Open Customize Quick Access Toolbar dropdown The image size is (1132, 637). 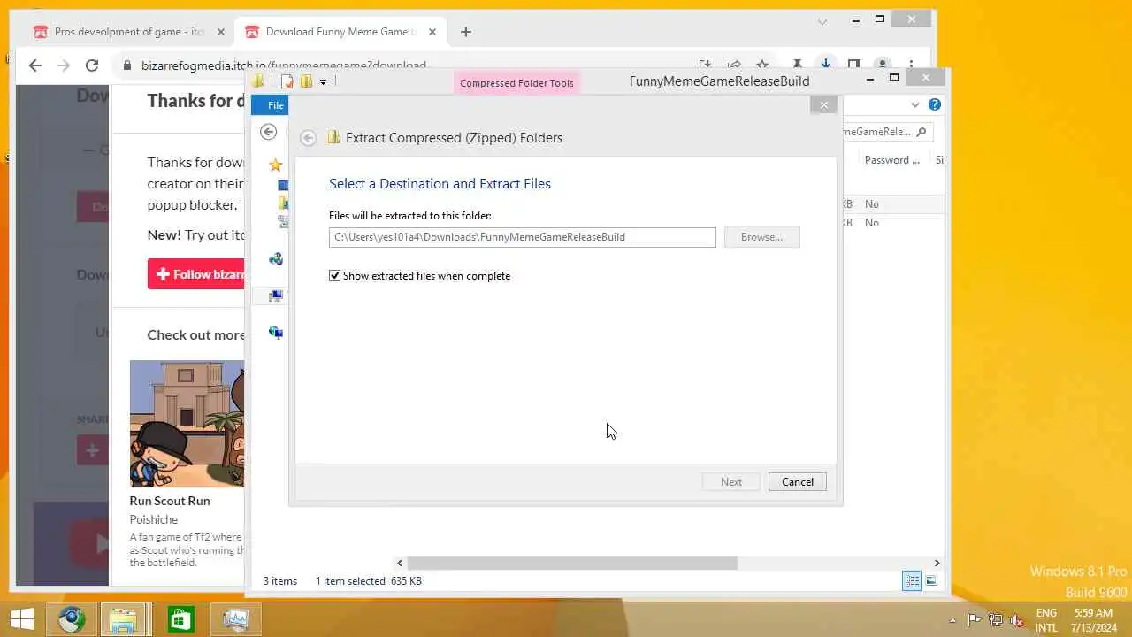pyautogui.click(x=323, y=81)
